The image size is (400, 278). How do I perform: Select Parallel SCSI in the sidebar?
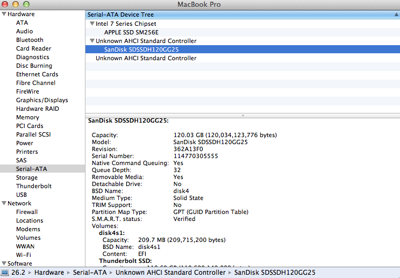[x=33, y=134]
